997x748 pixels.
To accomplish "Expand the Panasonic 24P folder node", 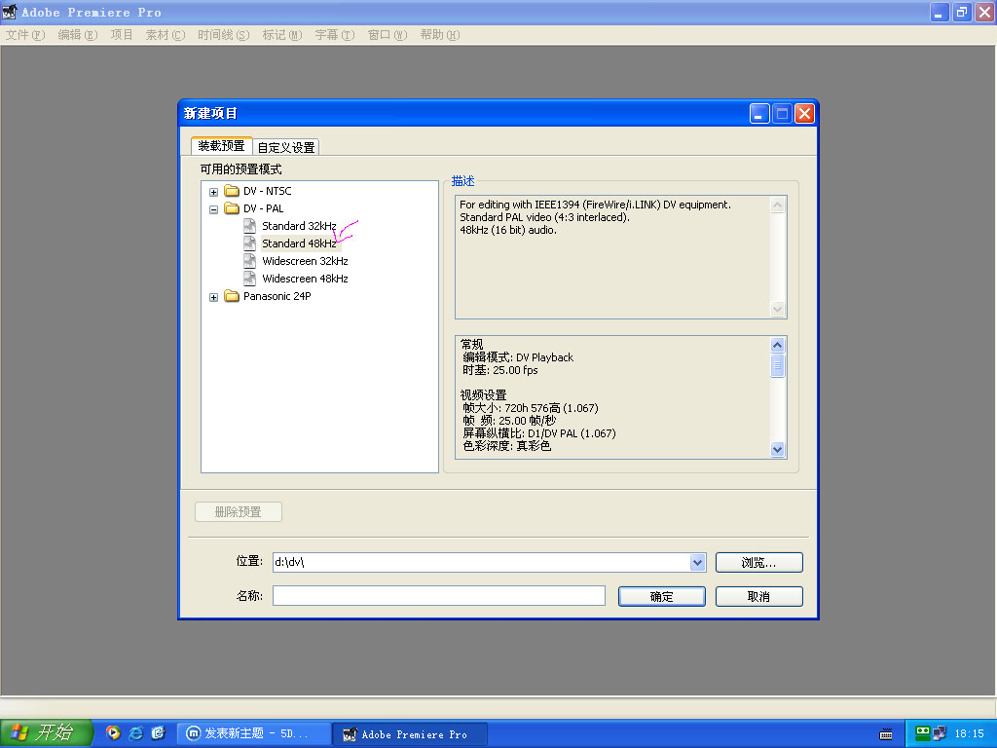I will pyautogui.click(x=213, y=297).
